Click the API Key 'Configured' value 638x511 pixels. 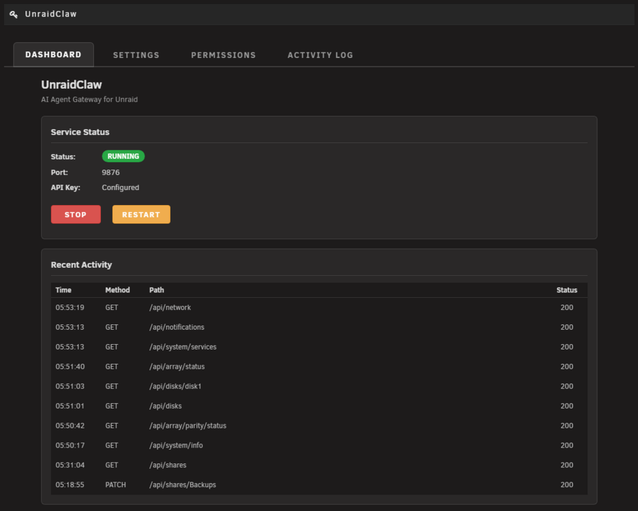pos(121,187)
